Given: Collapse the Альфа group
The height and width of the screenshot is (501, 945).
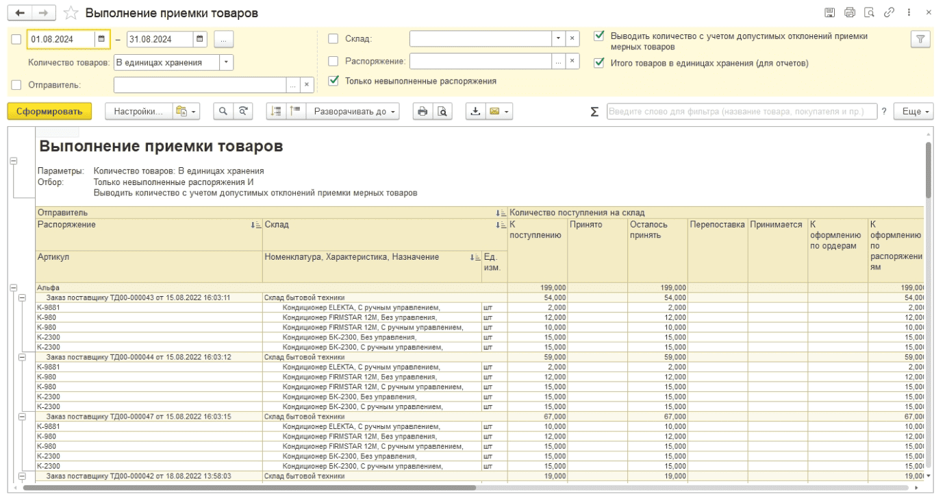Looking at the screenshot, I should pyautogui.click(x=12, y=288).
